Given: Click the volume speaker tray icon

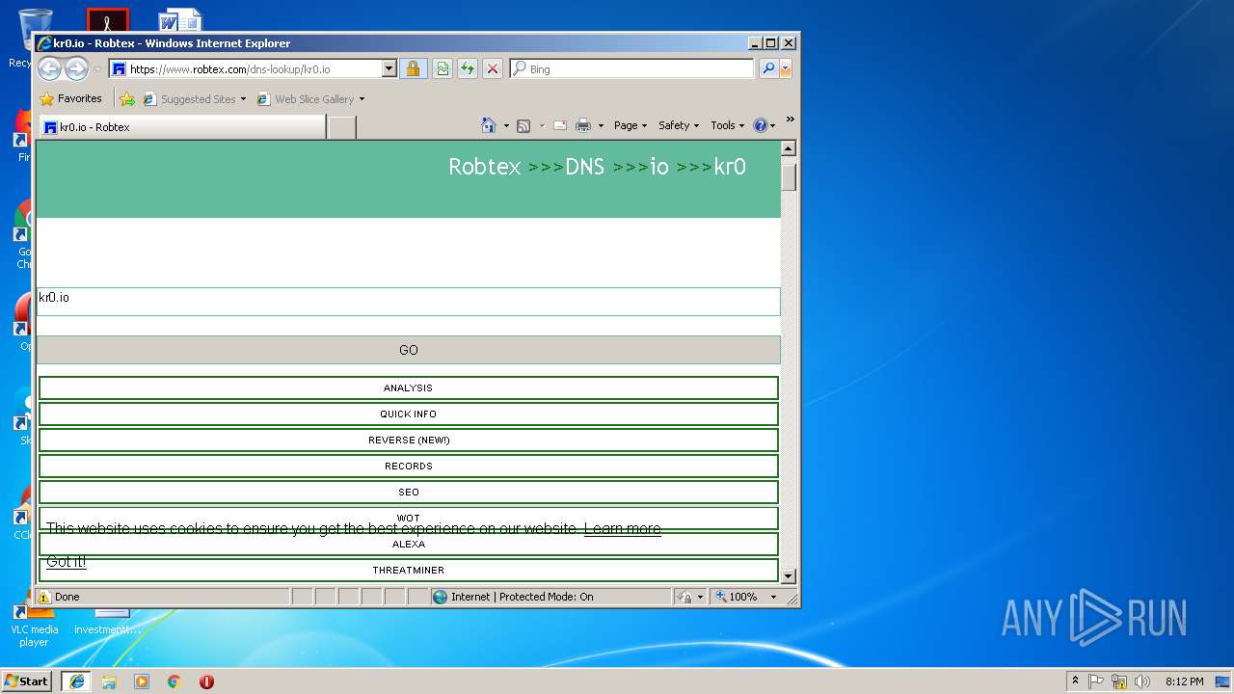Looking at the screenshot, I should coord(1143,681).
